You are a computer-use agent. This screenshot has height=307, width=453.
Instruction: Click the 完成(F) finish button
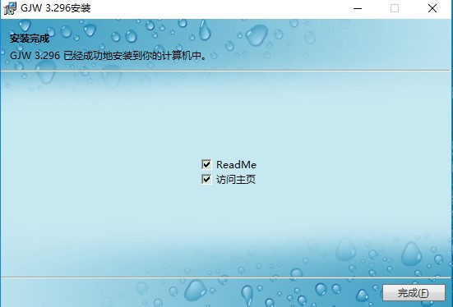(x=414, y=293)
